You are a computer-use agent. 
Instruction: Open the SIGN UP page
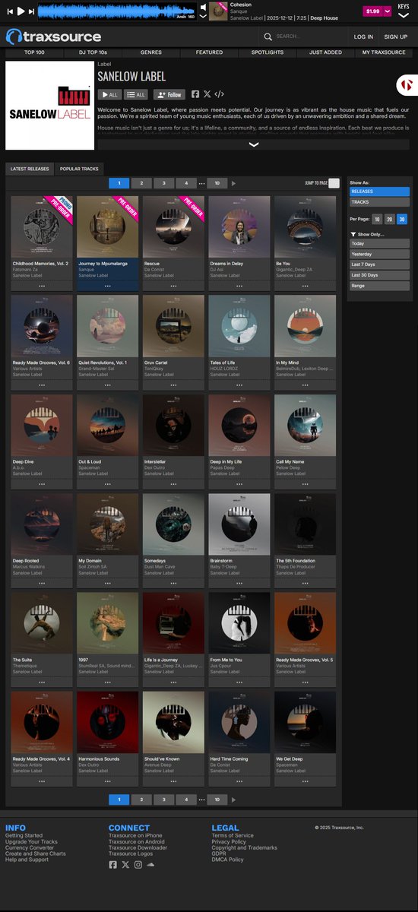pyautogui.click(x=395, y=36)
